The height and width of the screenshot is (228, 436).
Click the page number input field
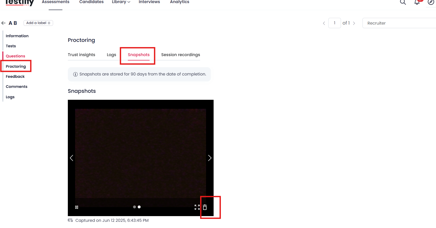tap(335, 23)
